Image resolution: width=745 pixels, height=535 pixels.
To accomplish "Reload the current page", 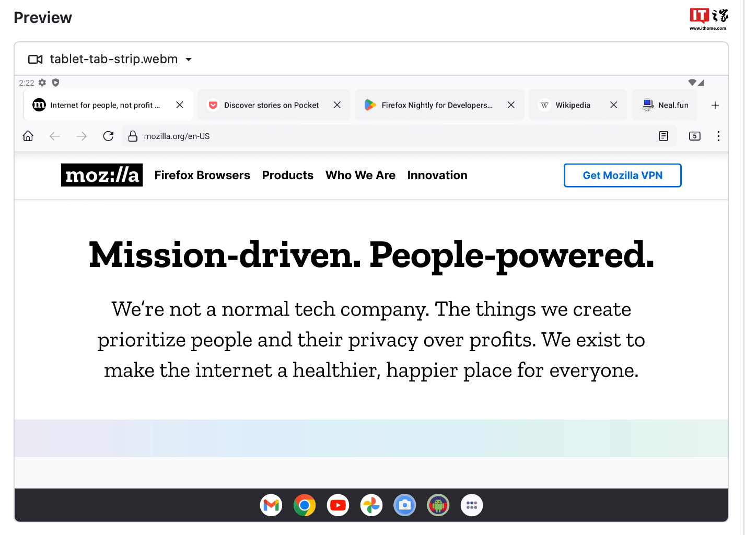I will point(108,136).
